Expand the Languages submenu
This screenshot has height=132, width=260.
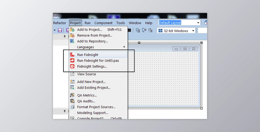[x=98, y=47]
